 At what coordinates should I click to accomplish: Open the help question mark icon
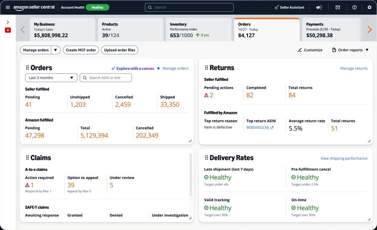point(354,8)
